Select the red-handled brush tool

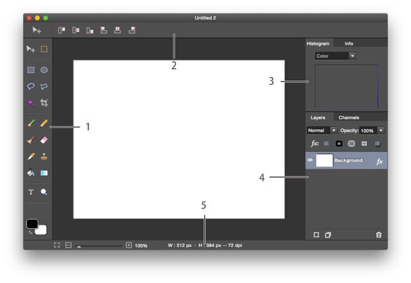click(31, 140)
